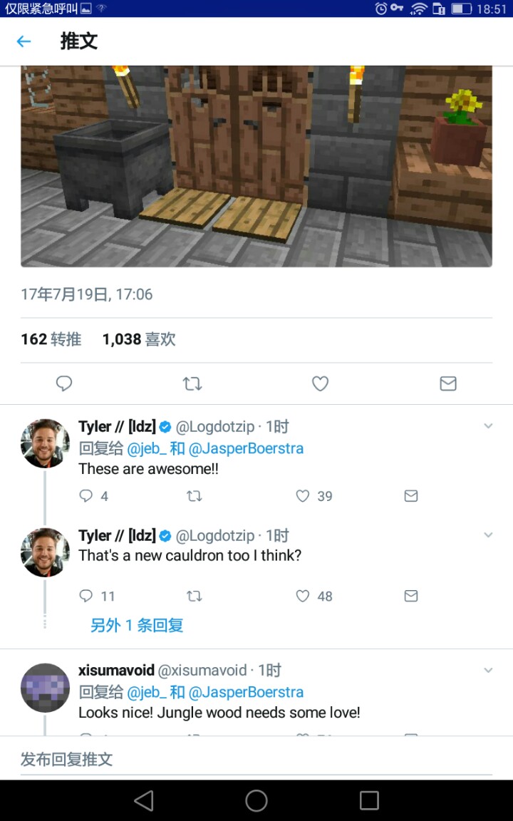Retweet the "These are awesome!!" reply
Viewport: 513px width, 821px height.
click(195, 496)
